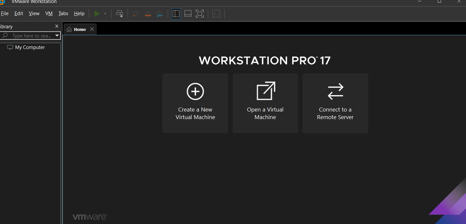The width and height of the screenshot is (466, 224).
Task: Select My Computer in the library tree
Action: (30, 47)
